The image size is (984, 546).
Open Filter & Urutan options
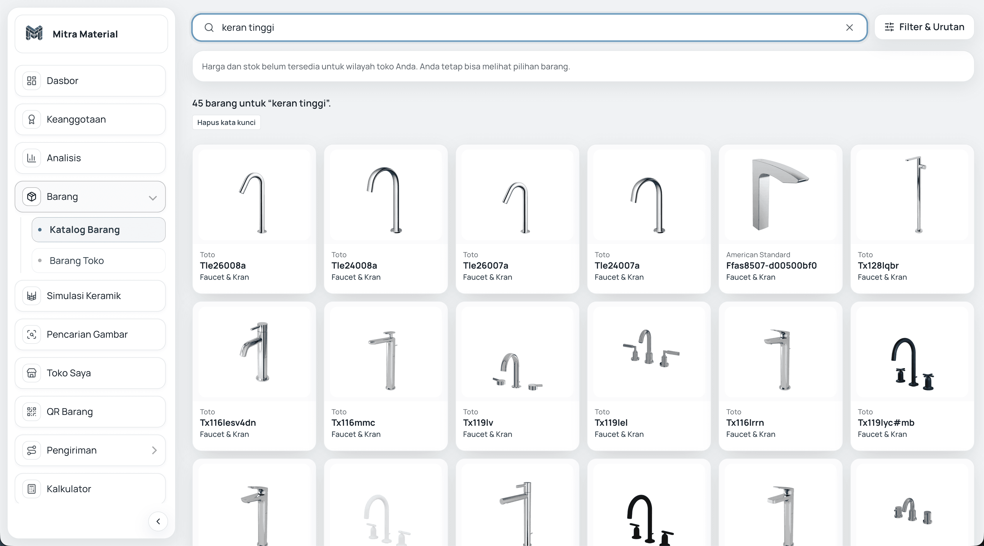point(924,27)
